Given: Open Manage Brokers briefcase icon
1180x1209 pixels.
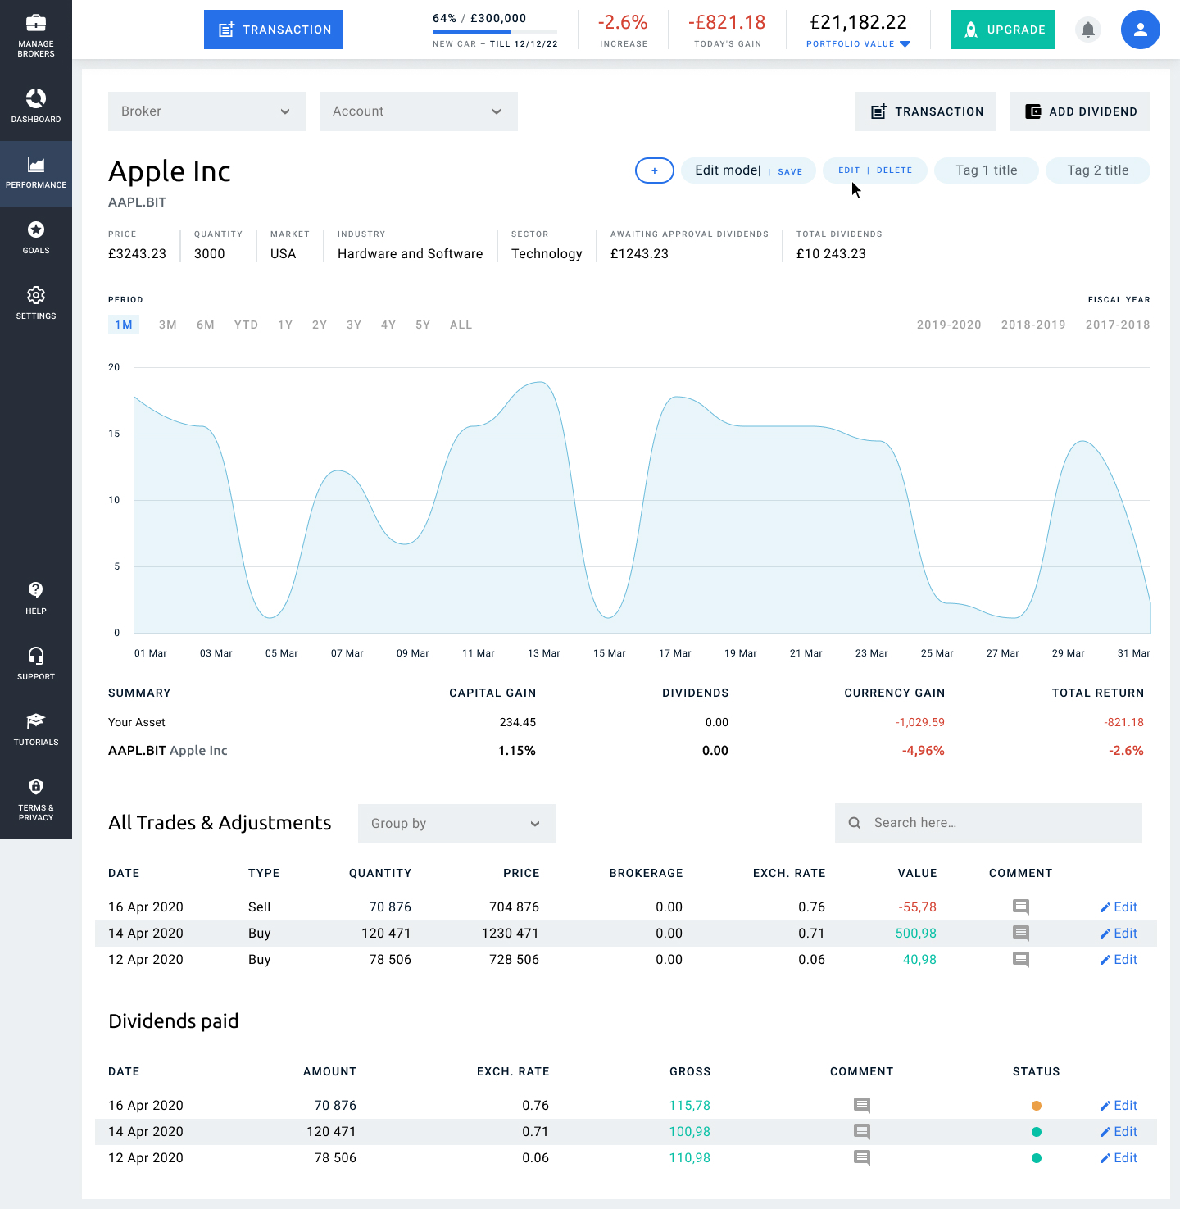Looking at the screenshot, I should pos(36,23).
